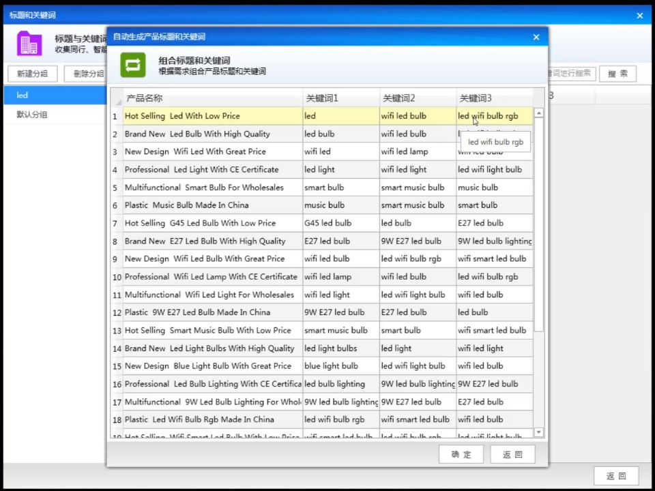Close the 标题和关键词 background window

click(639, 16)
